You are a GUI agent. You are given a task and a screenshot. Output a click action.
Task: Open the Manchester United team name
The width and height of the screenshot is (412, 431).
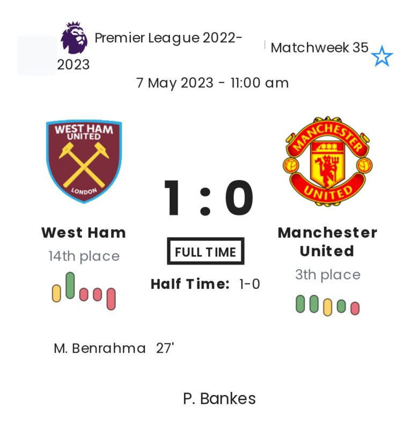click(327, 242)
